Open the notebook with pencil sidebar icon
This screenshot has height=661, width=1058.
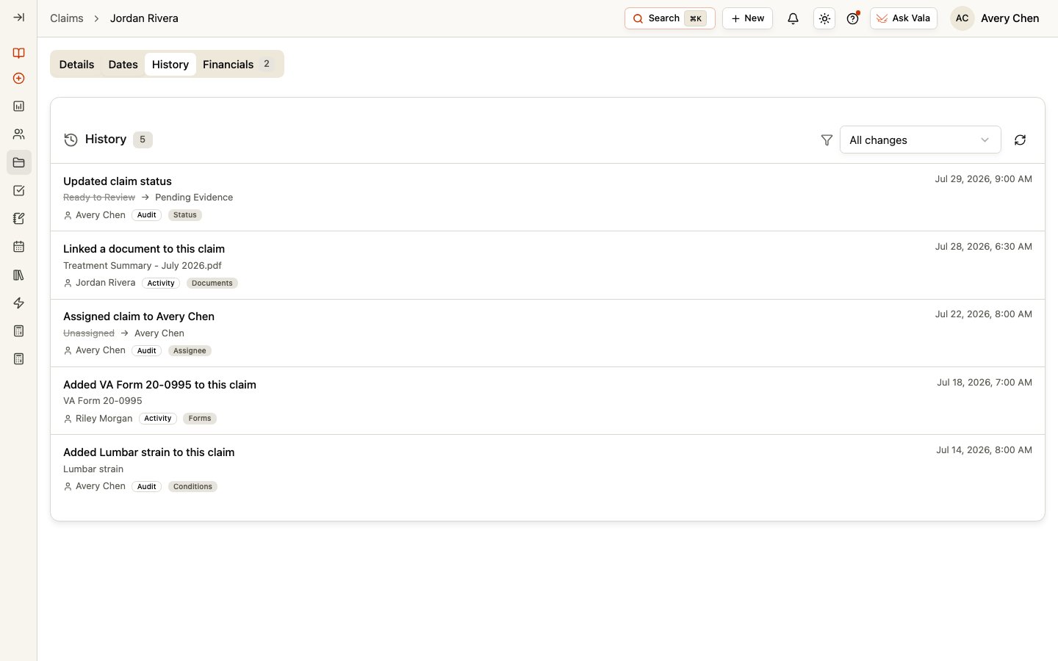(x=19, y=219)
